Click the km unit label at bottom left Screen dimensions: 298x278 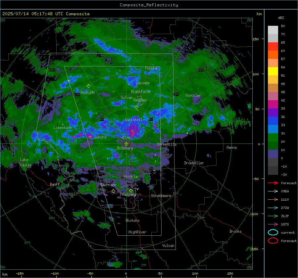coord(5,274)
